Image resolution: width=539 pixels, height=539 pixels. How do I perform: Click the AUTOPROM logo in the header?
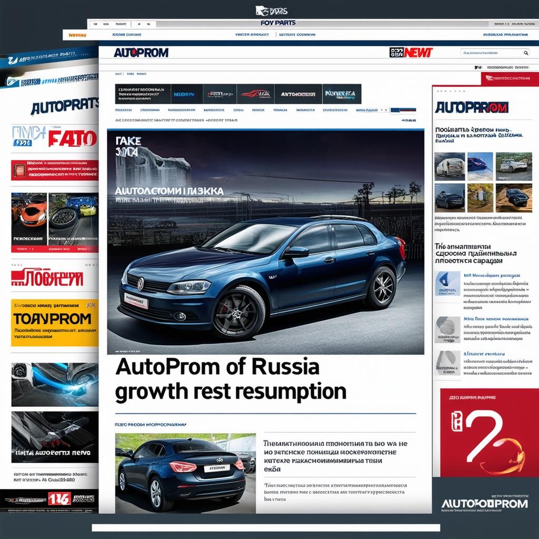[x=141, y=53]
